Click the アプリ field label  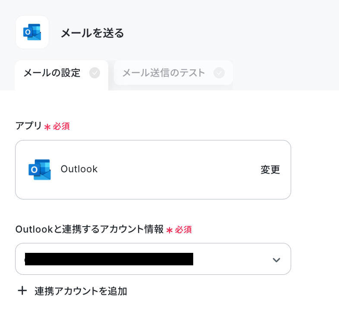pos(28,126)
